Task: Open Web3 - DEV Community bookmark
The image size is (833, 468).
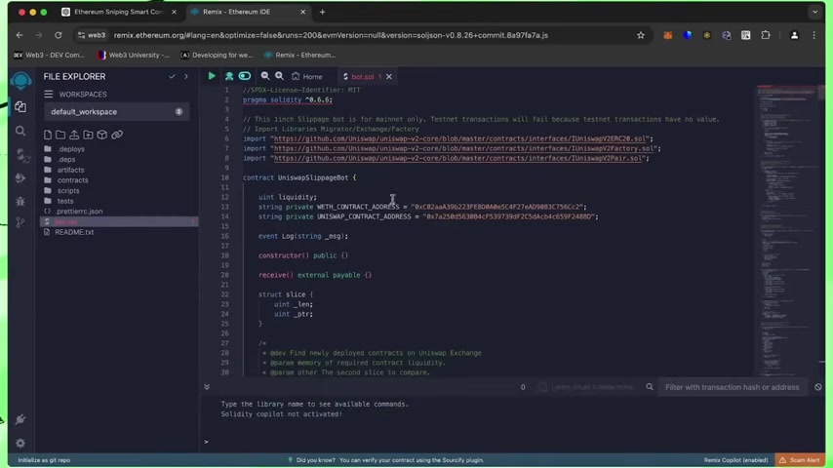Action: pyautogui.click(x=49, y=55)
